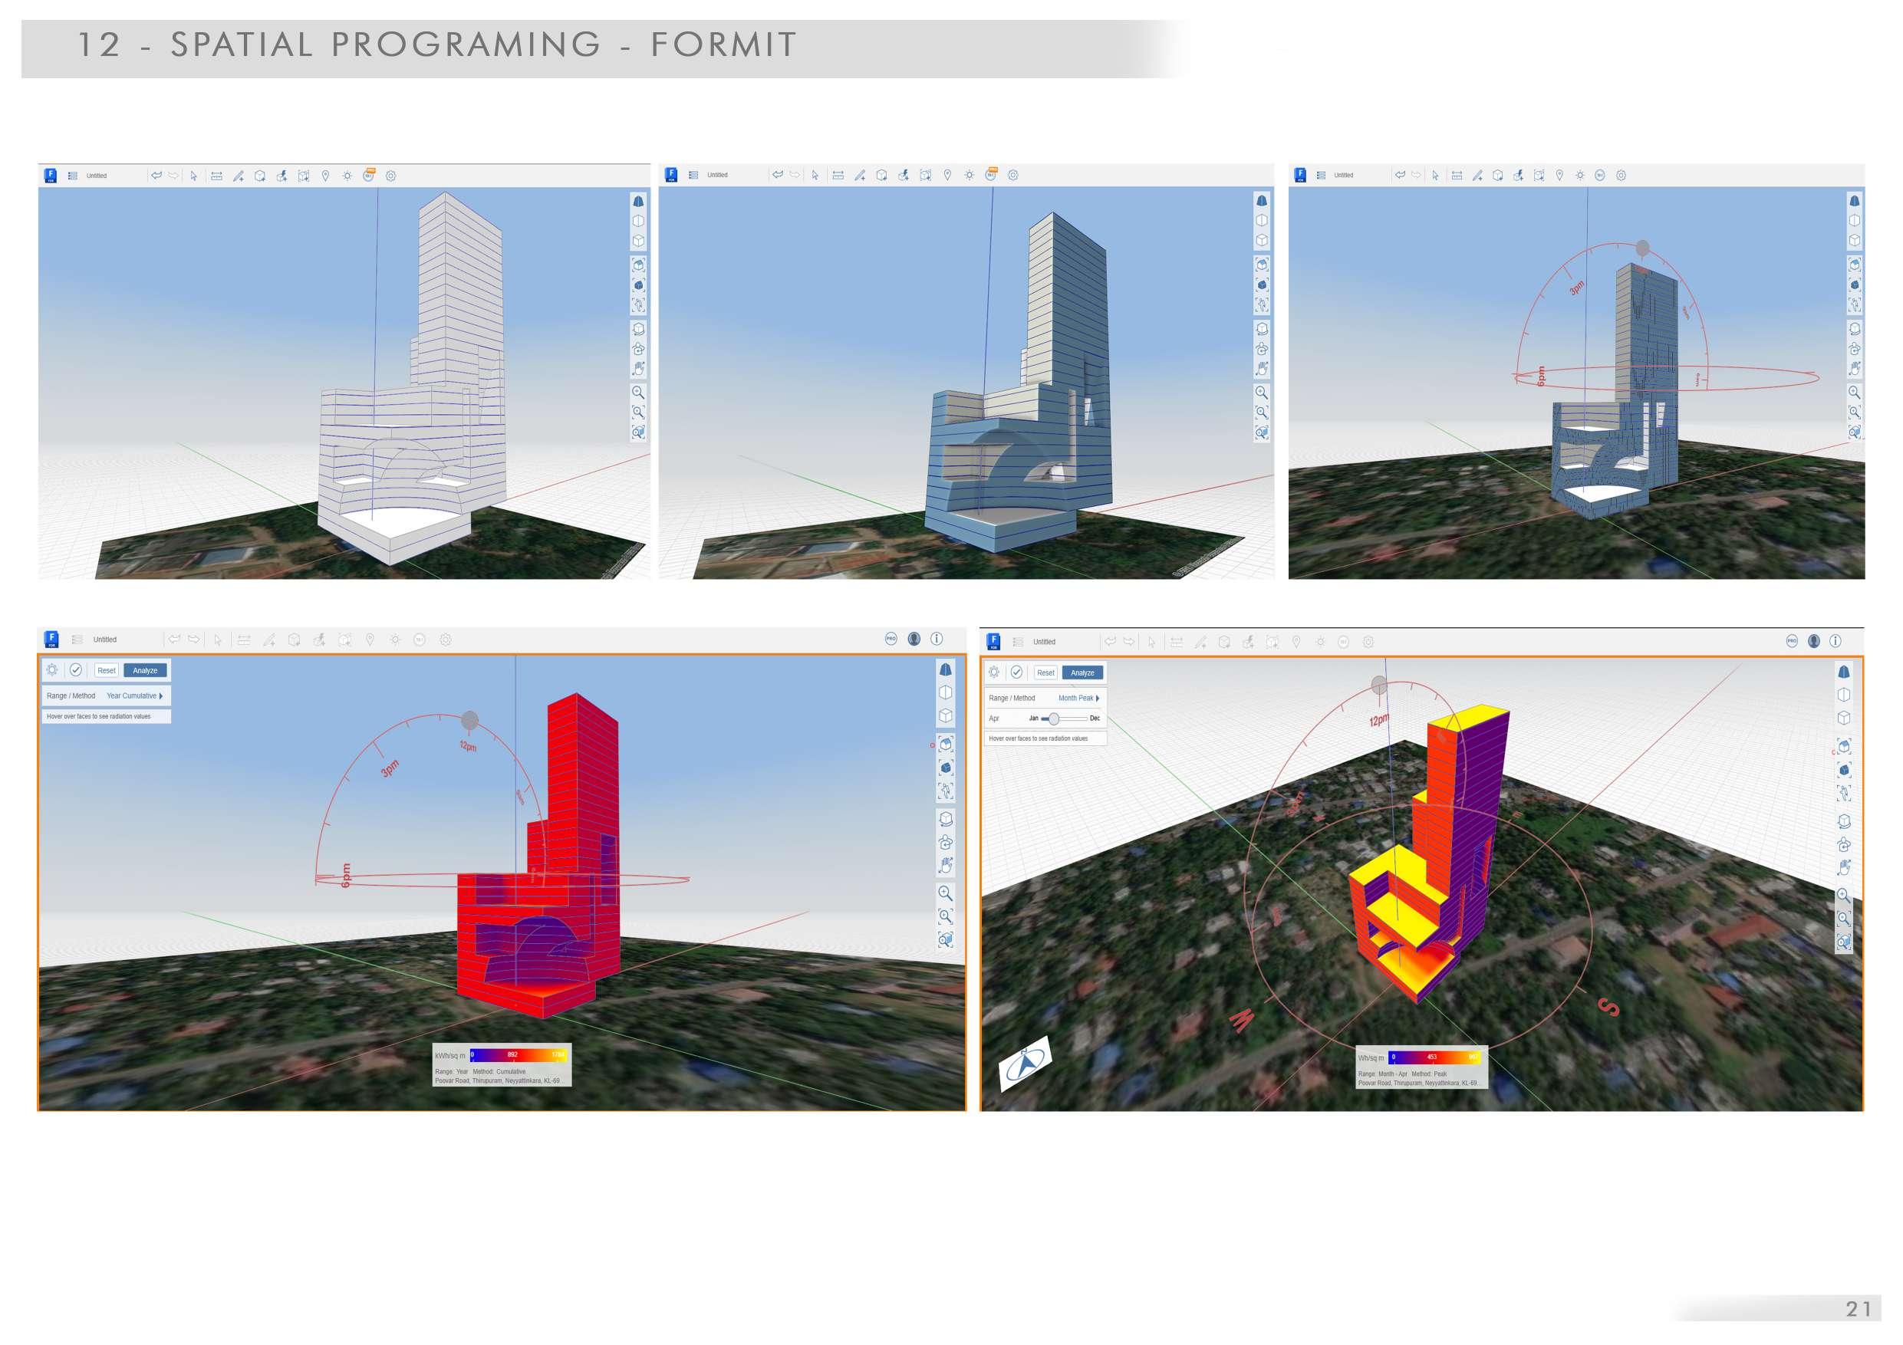The image size is (1903, 1345).
Task: Select the Sketch pencil tool in first screenshot
Action: point(238,176)
